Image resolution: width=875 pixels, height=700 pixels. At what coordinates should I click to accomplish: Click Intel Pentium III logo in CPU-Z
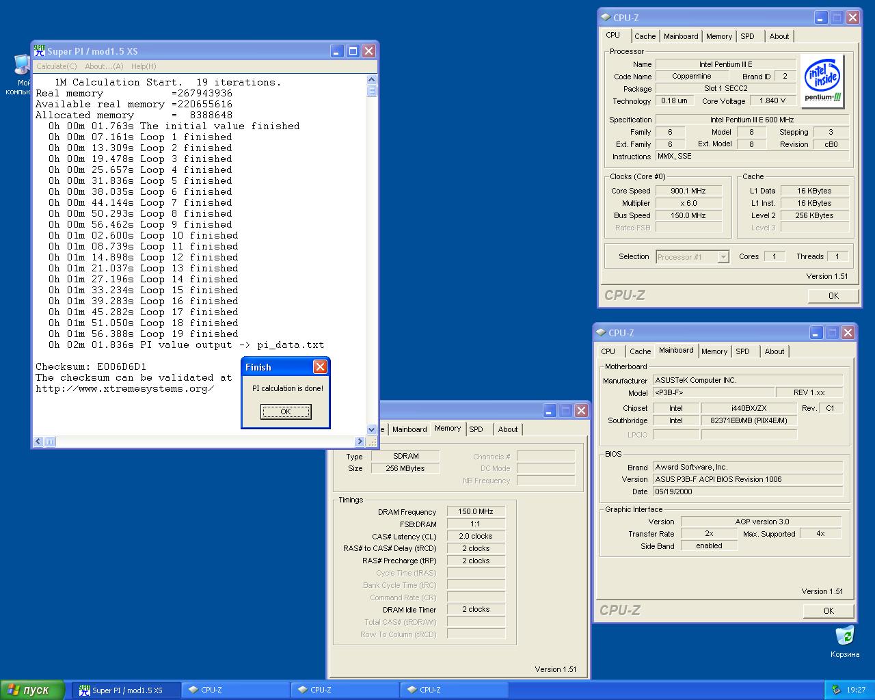tap(822, 81)
